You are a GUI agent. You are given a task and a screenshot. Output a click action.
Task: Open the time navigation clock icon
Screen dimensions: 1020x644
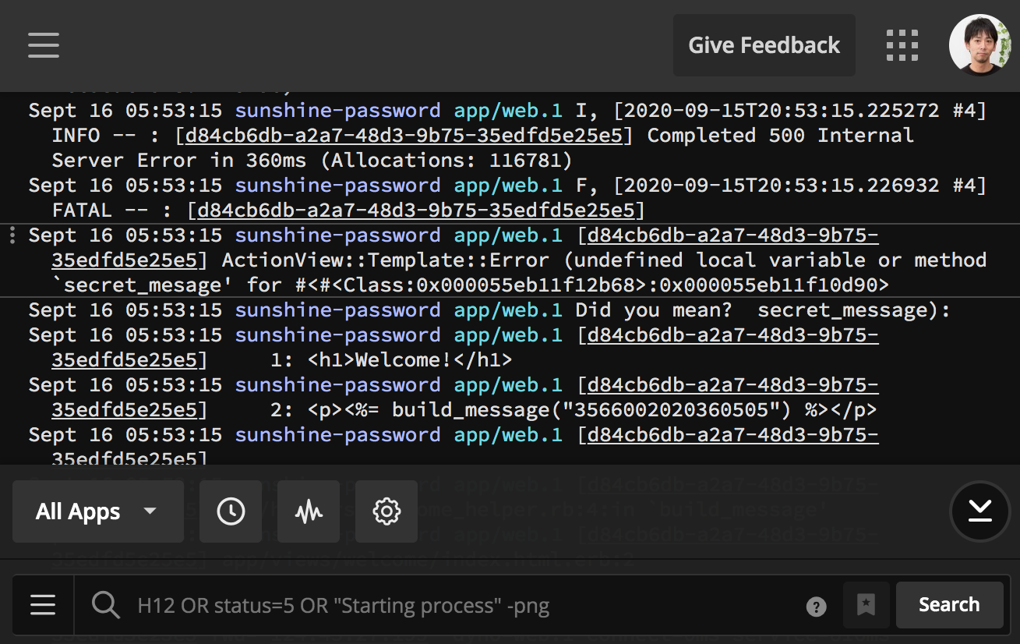point(231,511)
